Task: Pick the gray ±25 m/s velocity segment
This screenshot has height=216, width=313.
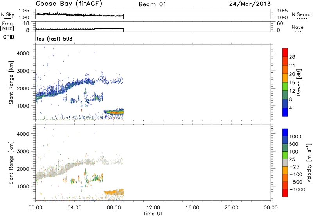Action: (x=285, y=163)
